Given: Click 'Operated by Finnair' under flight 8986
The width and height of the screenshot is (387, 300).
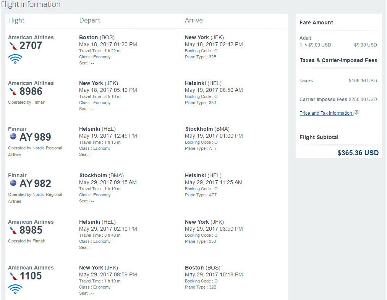Looking at the screenshot, I should pos(26,102).
